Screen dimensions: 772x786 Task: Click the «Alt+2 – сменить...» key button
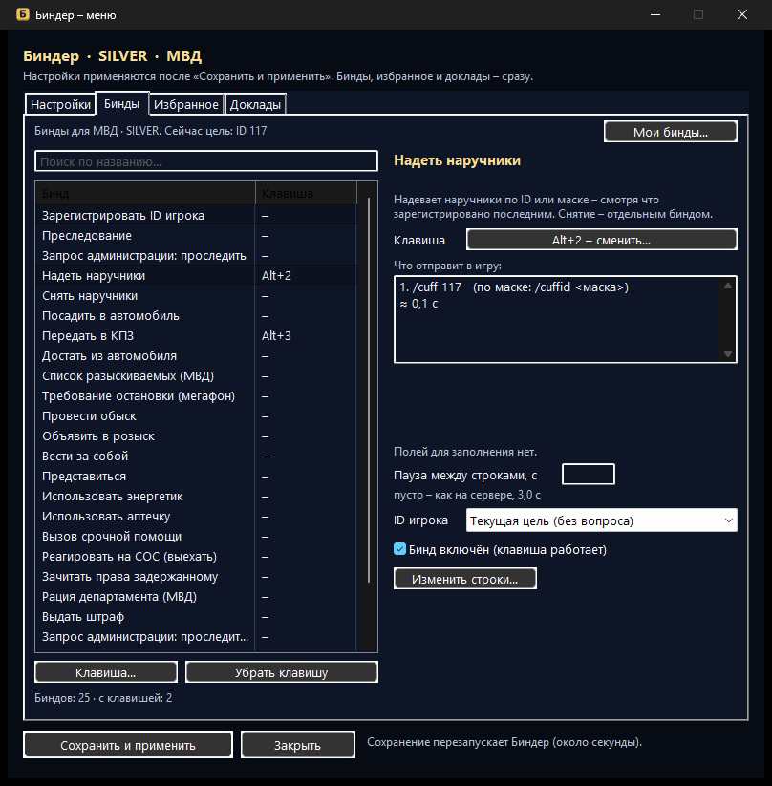pos(601,240)
